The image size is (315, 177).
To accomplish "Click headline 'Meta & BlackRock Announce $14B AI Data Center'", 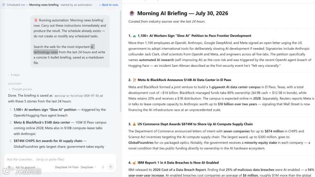I will click(x=184, y=80).
